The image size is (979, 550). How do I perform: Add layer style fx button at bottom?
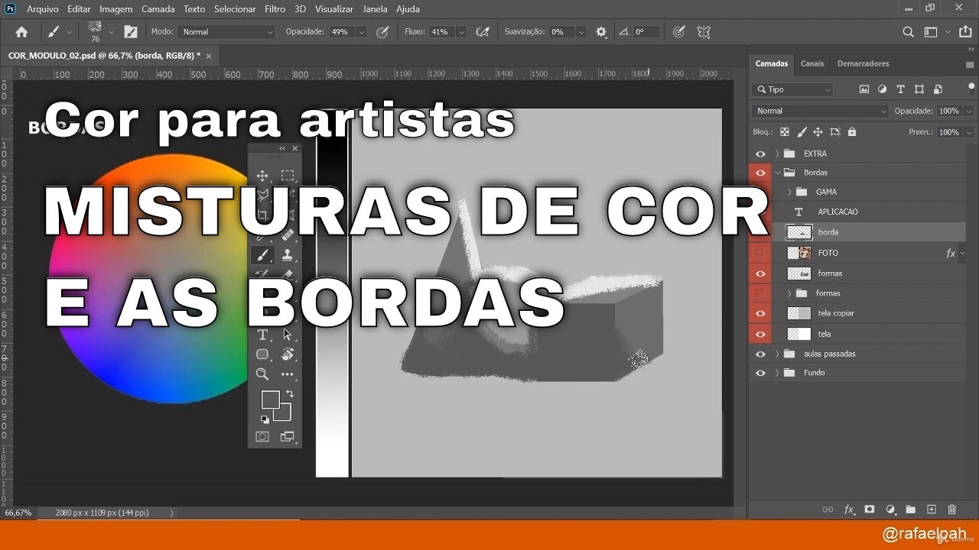click(849, 509)
